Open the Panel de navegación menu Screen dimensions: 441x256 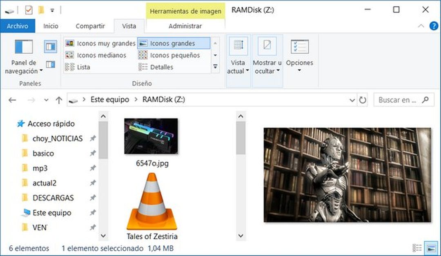[23, 55]
